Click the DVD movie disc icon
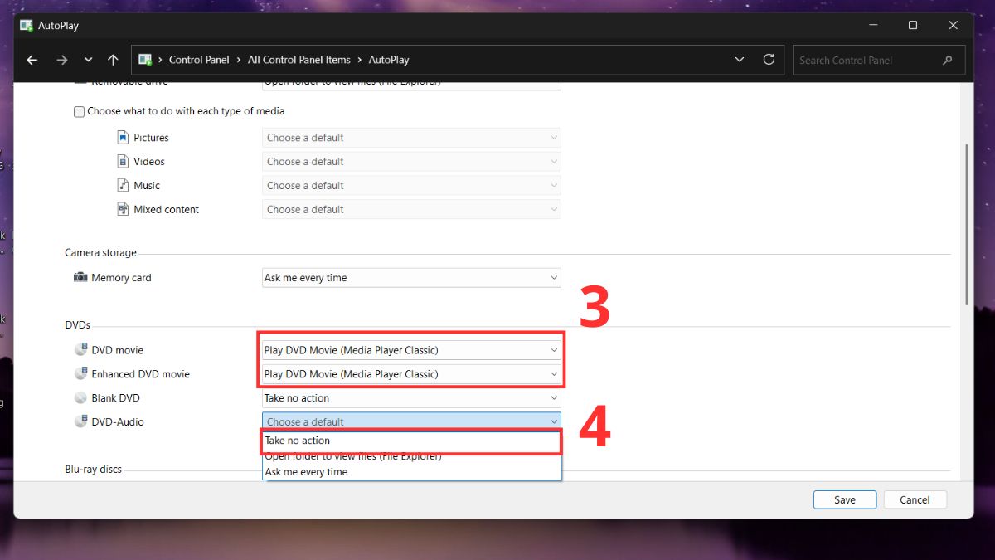995x560 pixels. 80,350
